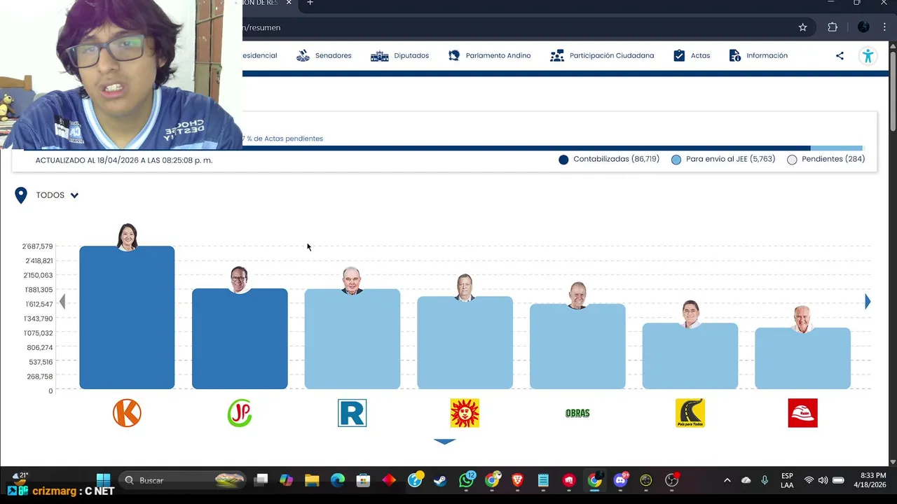Click the share icon in navigation bar
This screenshot has height=504, width=897.
(840, 55)
